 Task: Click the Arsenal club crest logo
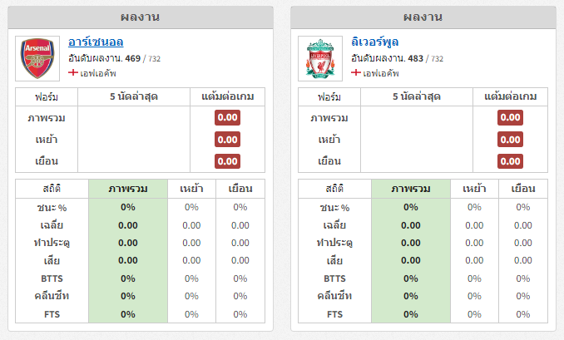click(37, 58)
